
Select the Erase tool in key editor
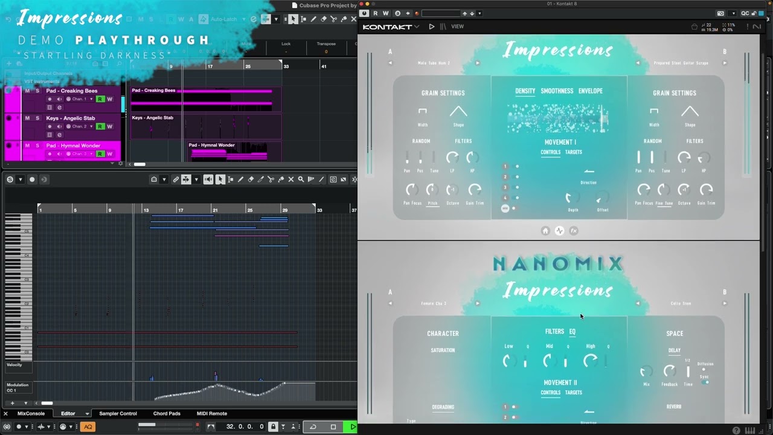click(x=251, y=179)
